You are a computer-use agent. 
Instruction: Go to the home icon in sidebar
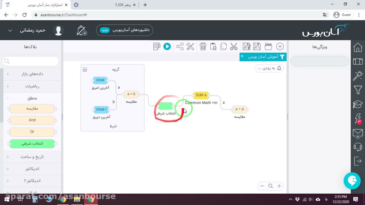point(358,47)
